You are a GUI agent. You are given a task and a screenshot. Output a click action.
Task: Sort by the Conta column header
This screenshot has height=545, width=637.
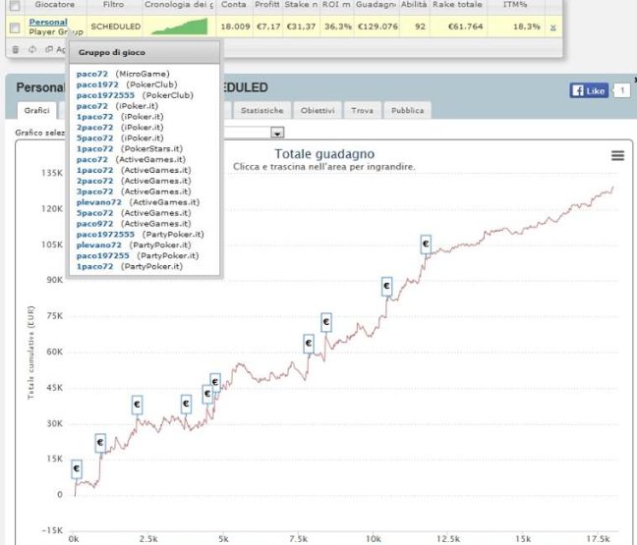[233, 5]
